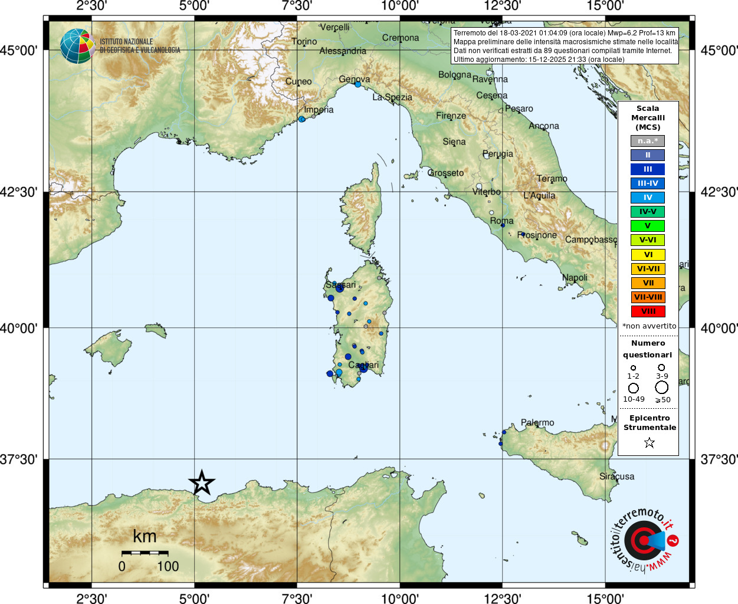
Task: Click the Perugia city label
Action: point(498,154)
